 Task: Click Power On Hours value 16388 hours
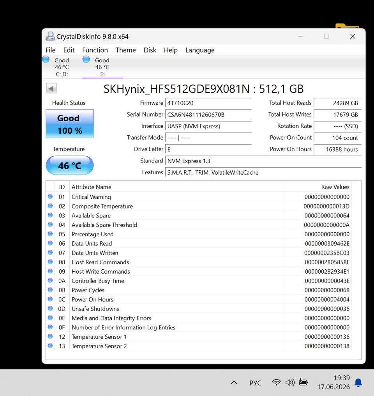click(x=338, y=150)
